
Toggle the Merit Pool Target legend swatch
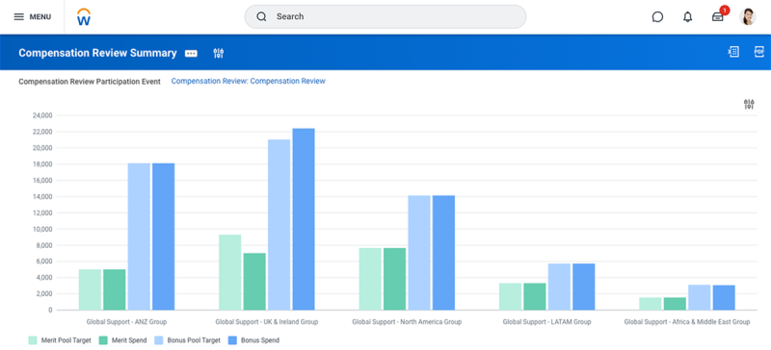click(x=33, y=340)
